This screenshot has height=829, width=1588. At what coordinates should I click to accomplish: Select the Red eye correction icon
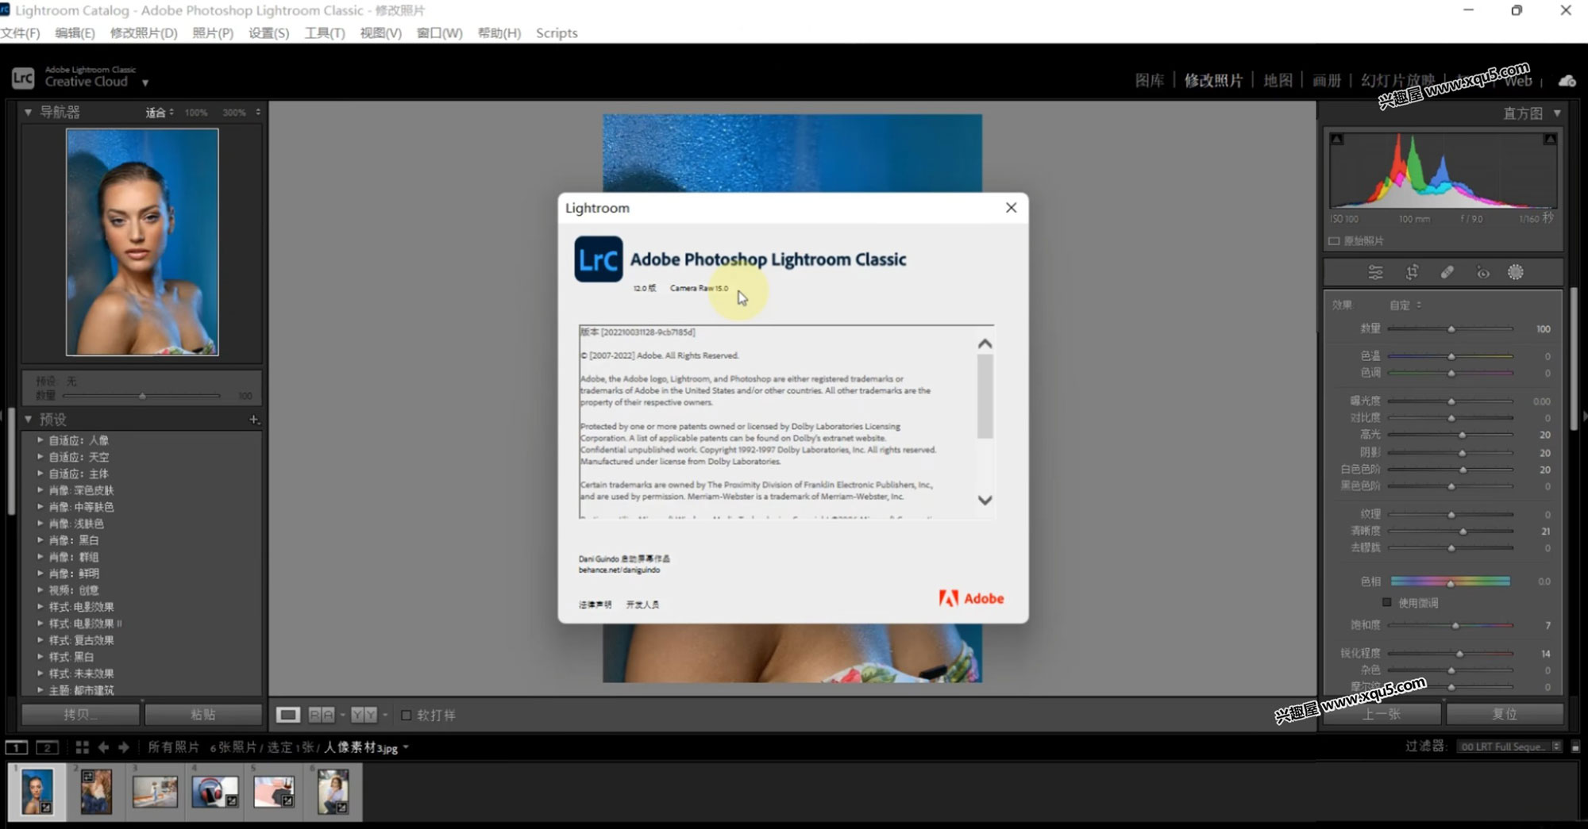pyautogui.click(x=1482, y=272)
